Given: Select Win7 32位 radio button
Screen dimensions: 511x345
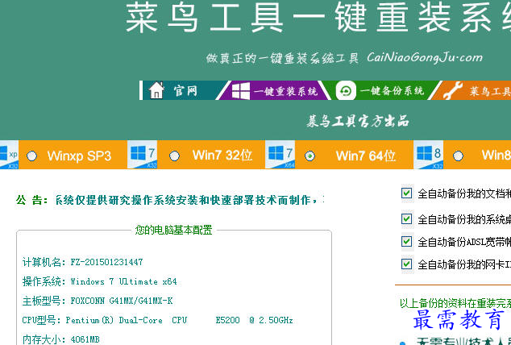Looking at the screenshot, I should tap(174, 156).
